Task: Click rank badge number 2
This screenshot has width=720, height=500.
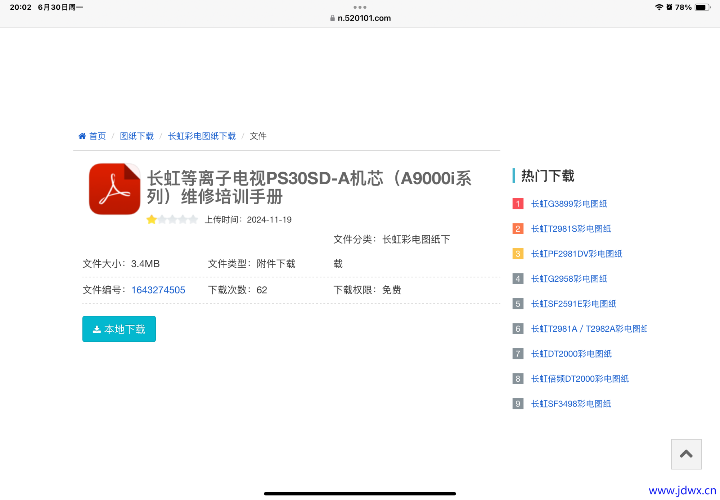Action: [x=518, y=229]
